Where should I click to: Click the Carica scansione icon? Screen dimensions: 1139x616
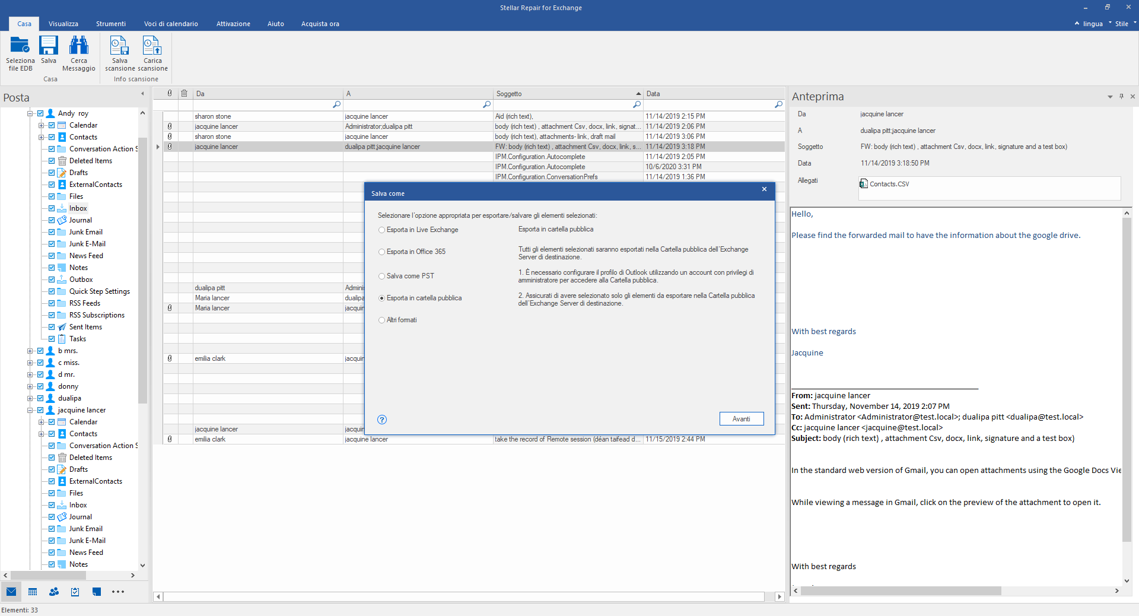click(152, 46)
